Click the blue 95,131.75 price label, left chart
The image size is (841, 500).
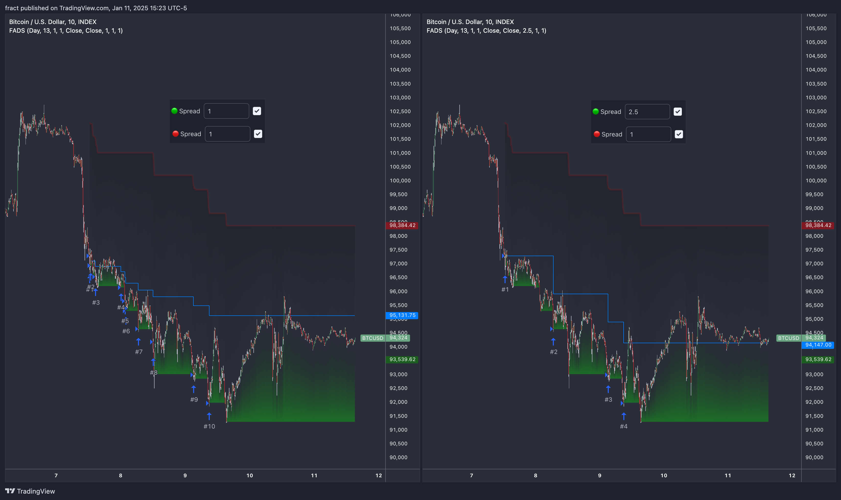[402, 315]
